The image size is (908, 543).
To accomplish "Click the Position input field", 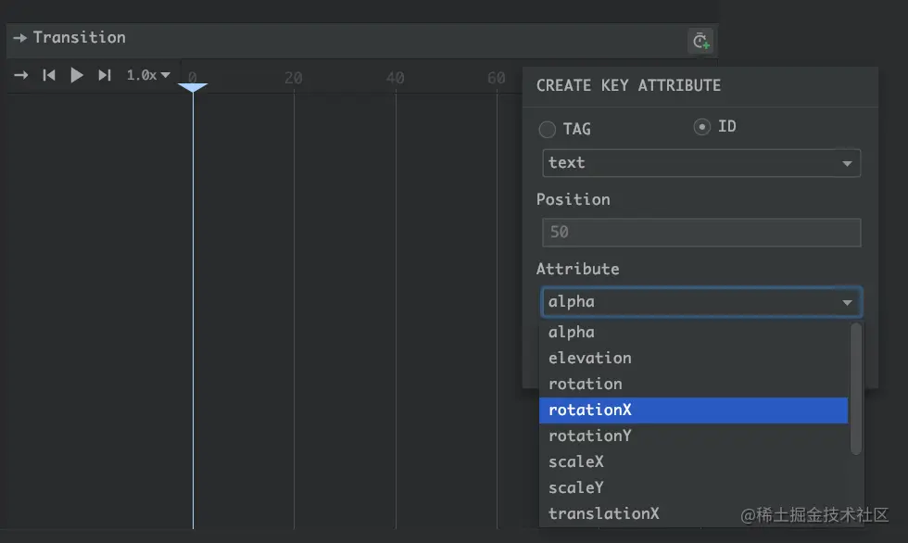I will coord(701,233).
